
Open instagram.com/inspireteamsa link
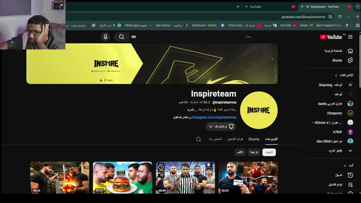point(214,117)
